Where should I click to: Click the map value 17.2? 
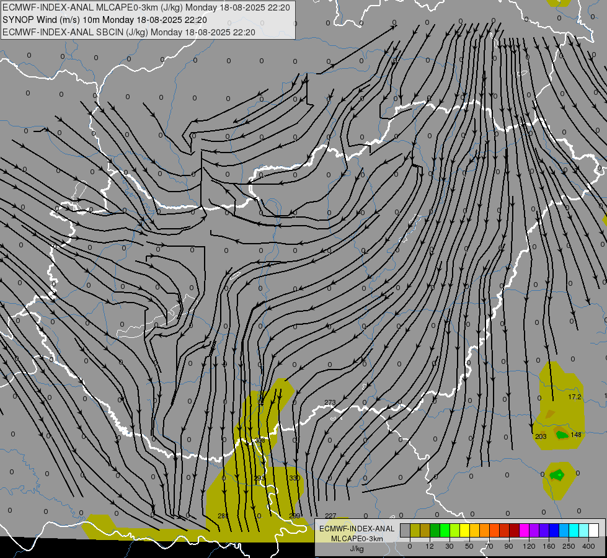[575, 397]
